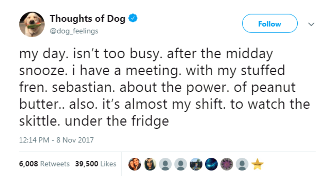The height and width of the screenshot is (176, 333).
Task: Open the purple kaleidoscope liker avatar
Action: [x=227, y=164]
